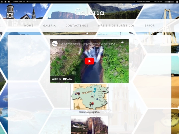Open the video's channel avatar icon
Screen dimensions: 179x134
[x=55, y=44]
